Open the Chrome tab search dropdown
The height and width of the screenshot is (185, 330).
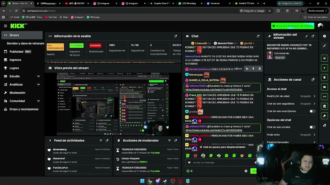3,3
